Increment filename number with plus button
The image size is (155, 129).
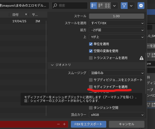[x=64, y=124]
